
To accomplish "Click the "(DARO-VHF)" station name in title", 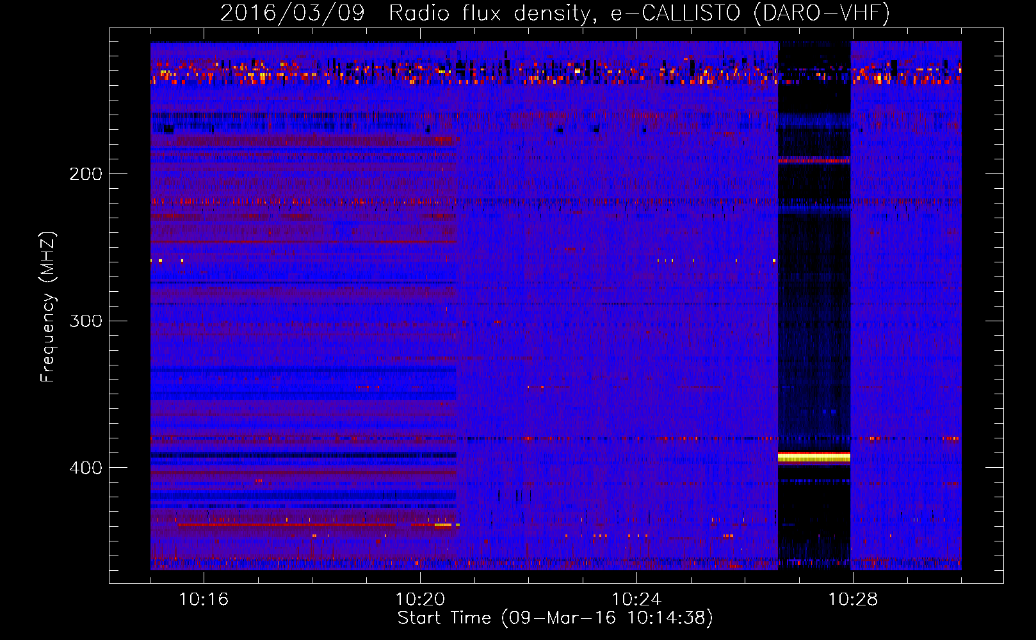I will [822, 13].
